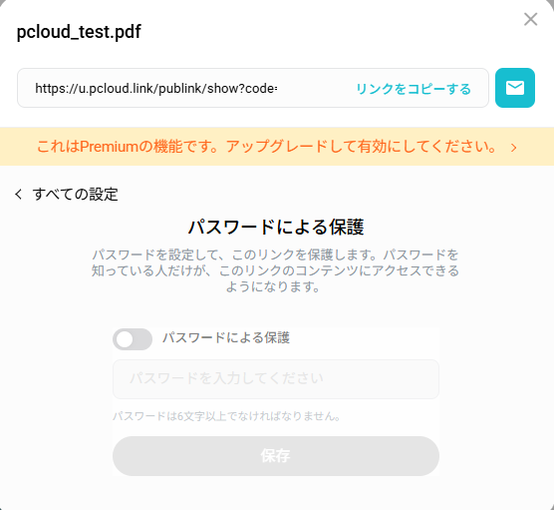Focus the パスワードを入力してください field
The image size is (554, 510).
276,379
